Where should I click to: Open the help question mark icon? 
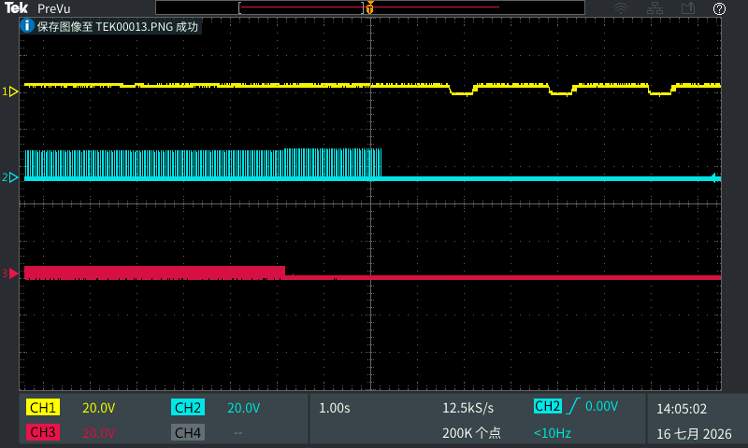[x=719, y=8]
